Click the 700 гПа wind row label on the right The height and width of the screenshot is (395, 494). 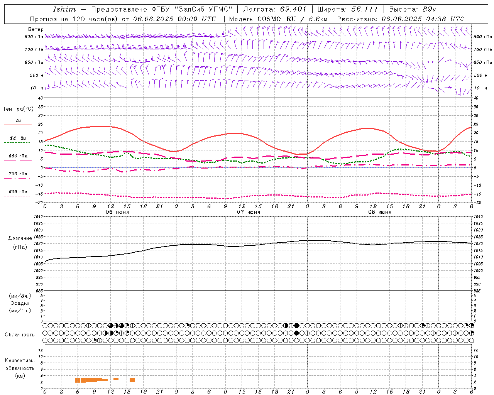pyautogui.click(x=482, y=49)
